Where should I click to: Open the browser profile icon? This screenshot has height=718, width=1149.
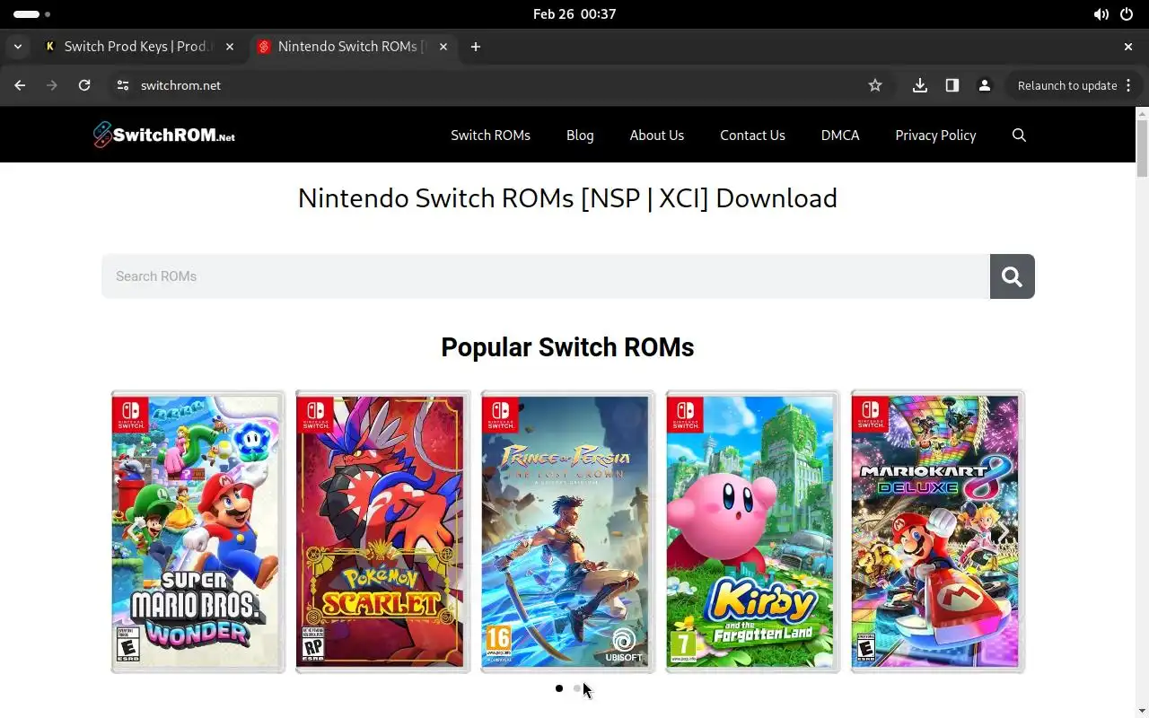click(x=985, y=85)
